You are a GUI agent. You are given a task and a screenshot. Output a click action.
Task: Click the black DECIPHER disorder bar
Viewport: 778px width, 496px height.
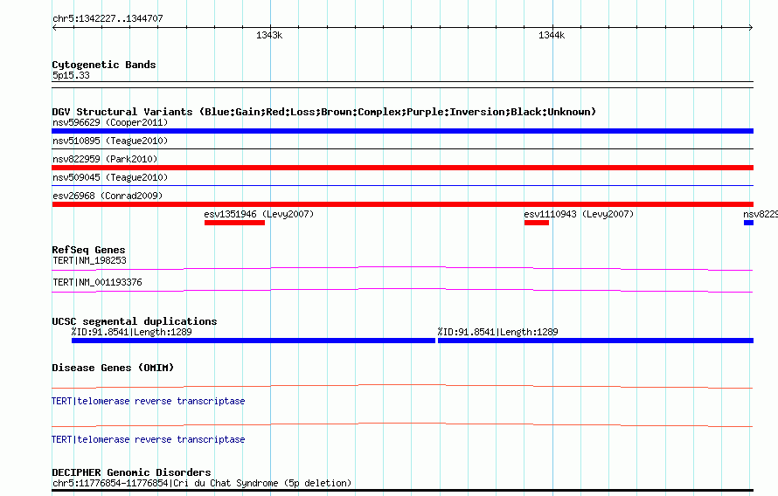tap(402, 491)
